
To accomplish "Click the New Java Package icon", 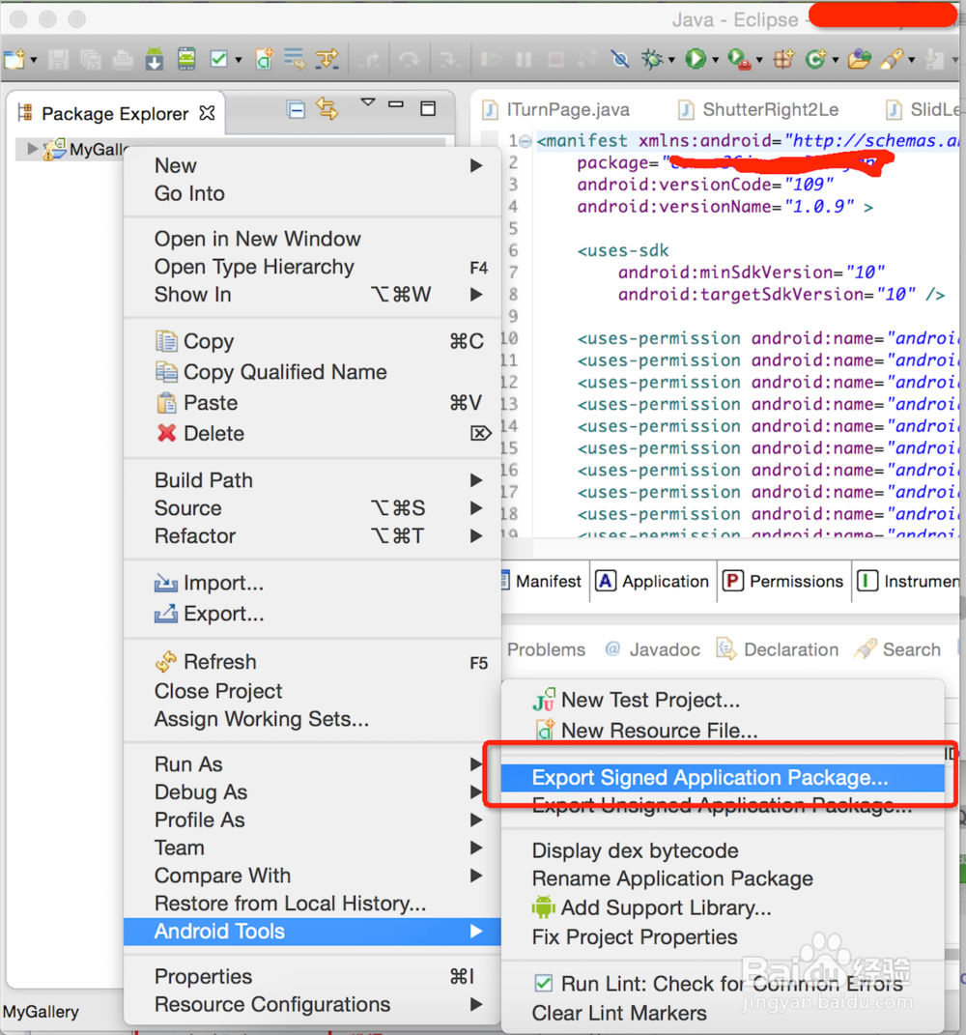I will pos(783,59).
